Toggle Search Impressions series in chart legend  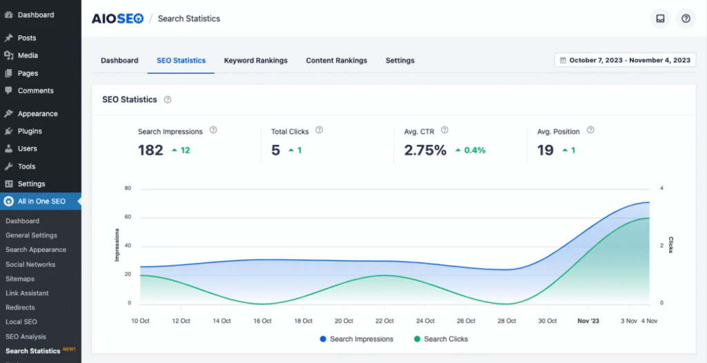coord(356,339)
